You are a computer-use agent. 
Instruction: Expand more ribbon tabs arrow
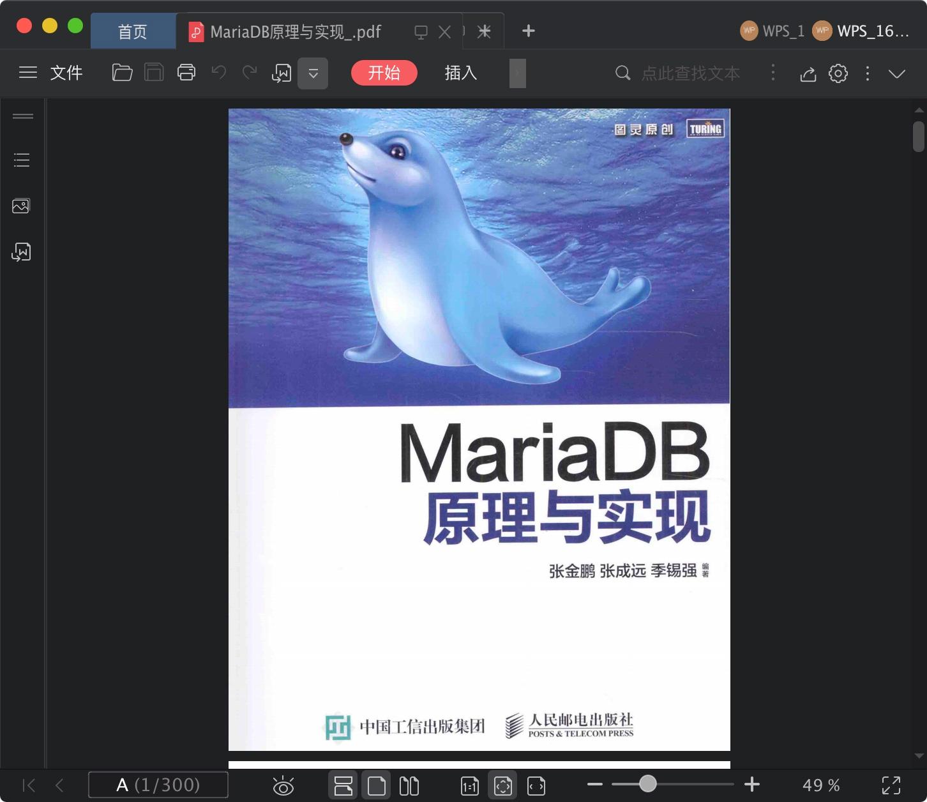518,73
